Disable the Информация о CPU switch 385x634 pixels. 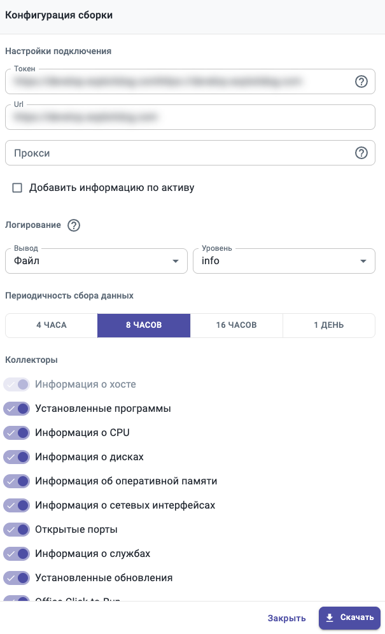[17, 433]
